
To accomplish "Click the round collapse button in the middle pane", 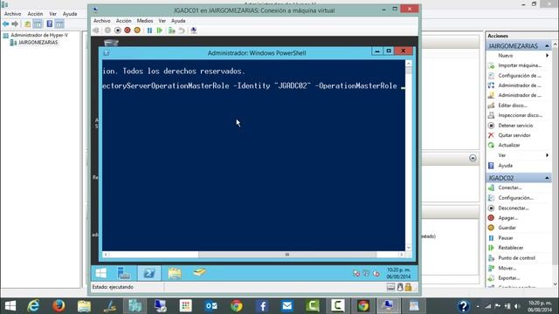I will click(x=473, y=158).
